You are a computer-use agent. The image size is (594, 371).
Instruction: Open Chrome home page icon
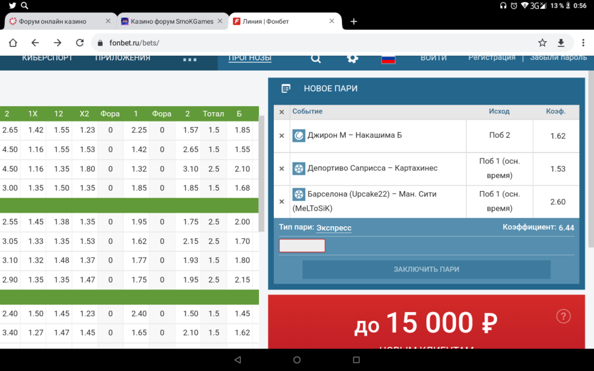(13, 43)
